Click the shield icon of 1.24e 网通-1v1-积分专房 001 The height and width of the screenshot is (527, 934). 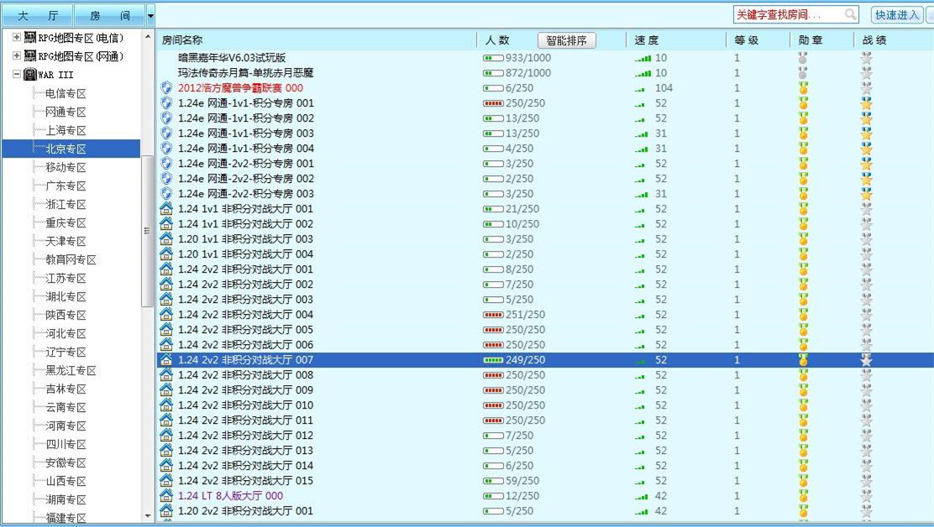165,104
